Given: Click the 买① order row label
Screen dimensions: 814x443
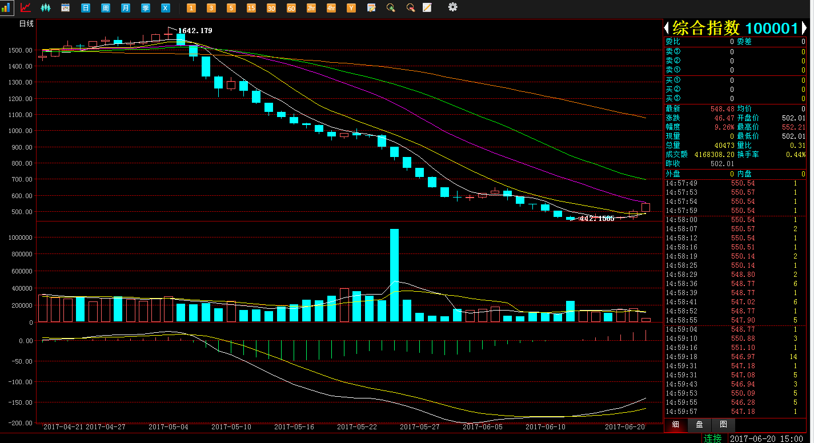Looking at the screenshot, I should [673, 80].
